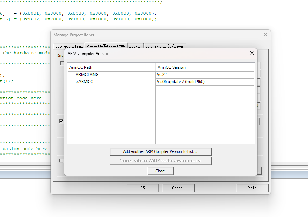The height and width of the screenshot is (217, 308).
Task: Click the ArmCC Path column header
Action: pyautogui.click(x=111, y=67)
